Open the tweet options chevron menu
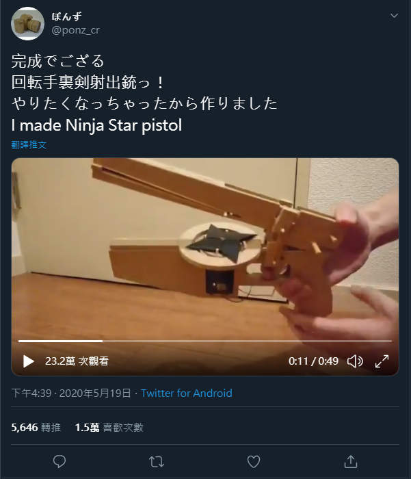 tap(394, 15)
